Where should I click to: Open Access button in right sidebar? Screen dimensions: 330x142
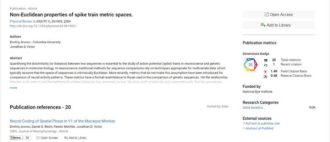point(279,15)
